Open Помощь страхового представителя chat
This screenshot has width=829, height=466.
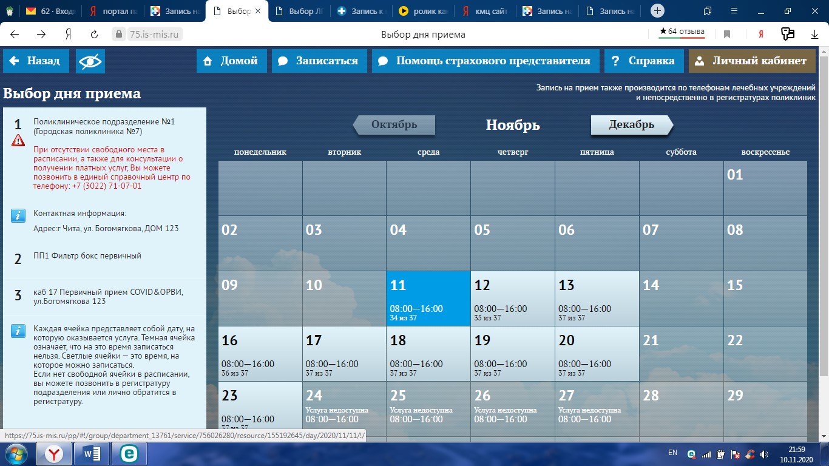pos(485,61)
